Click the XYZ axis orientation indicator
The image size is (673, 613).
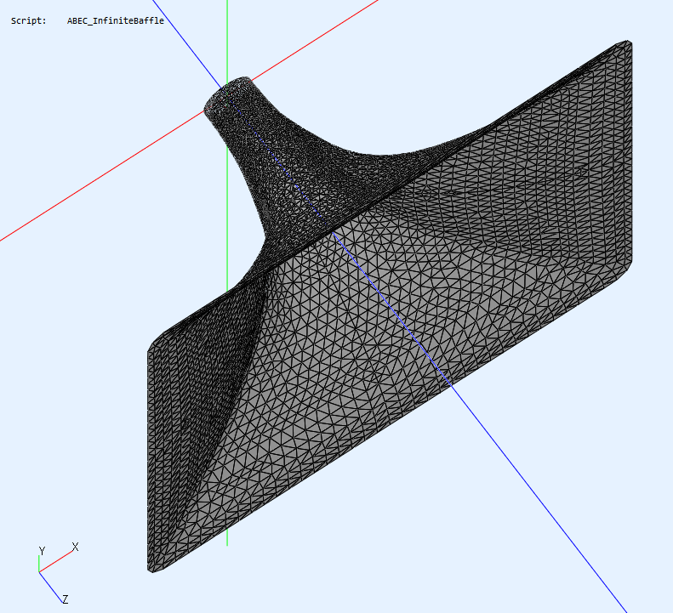[x=59, y=573]
